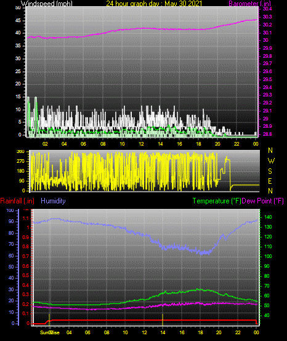The width and height of the screenshot is (287, 341).
Task: Click the "360" wind direction scale value
Action: [20, 152]
